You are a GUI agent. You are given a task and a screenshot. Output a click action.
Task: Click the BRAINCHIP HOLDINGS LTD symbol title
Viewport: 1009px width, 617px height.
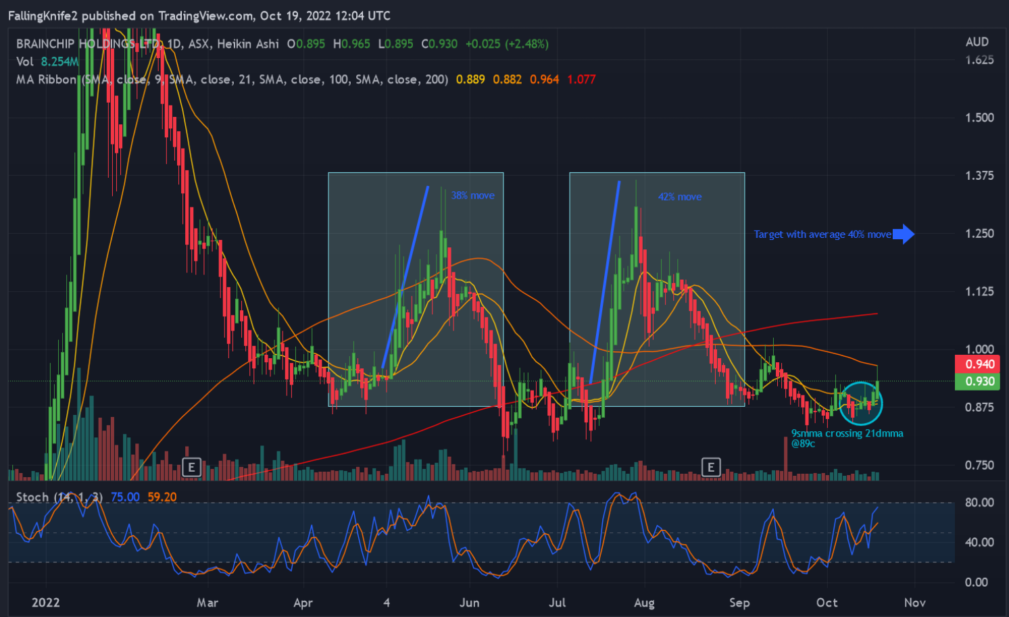pyautogui.click(x=88, y=44)
